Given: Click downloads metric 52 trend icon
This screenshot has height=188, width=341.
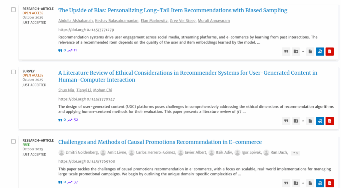Looking at the screenshot, I should (70, 120).
